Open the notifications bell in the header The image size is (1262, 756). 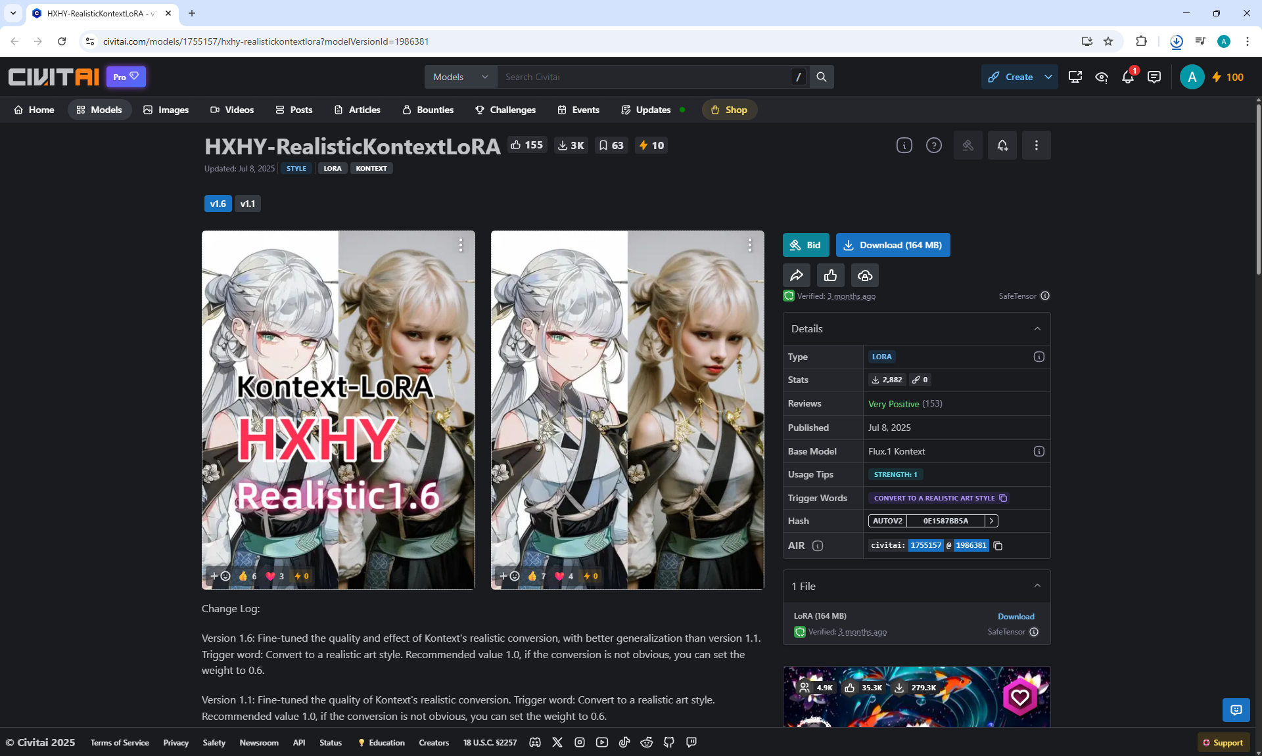1128,77
